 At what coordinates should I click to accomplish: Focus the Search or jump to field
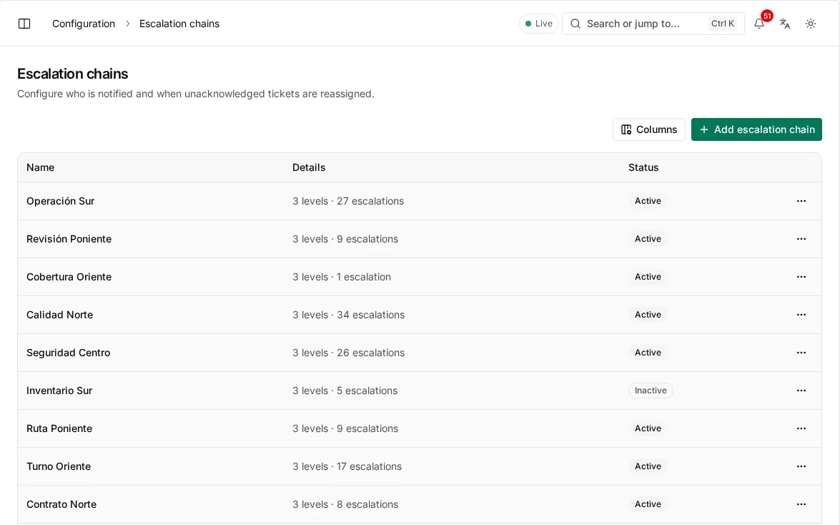(653, 24)
